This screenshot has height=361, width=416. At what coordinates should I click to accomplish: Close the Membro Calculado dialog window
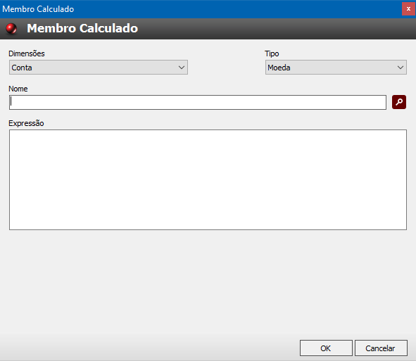(408, 8)
